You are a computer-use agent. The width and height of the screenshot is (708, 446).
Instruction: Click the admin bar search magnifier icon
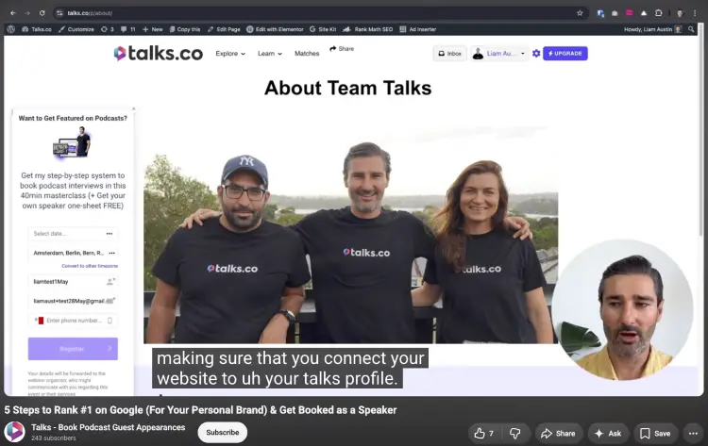[x=691, y=29]
